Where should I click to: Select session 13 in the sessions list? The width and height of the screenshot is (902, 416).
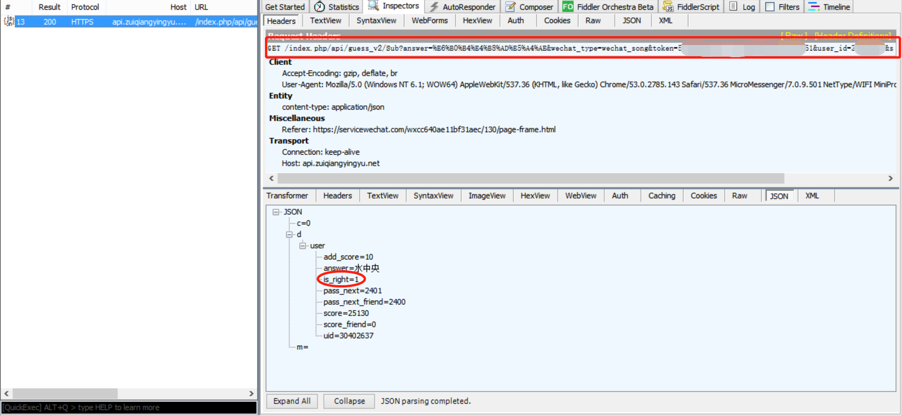(x=129, y=22)
